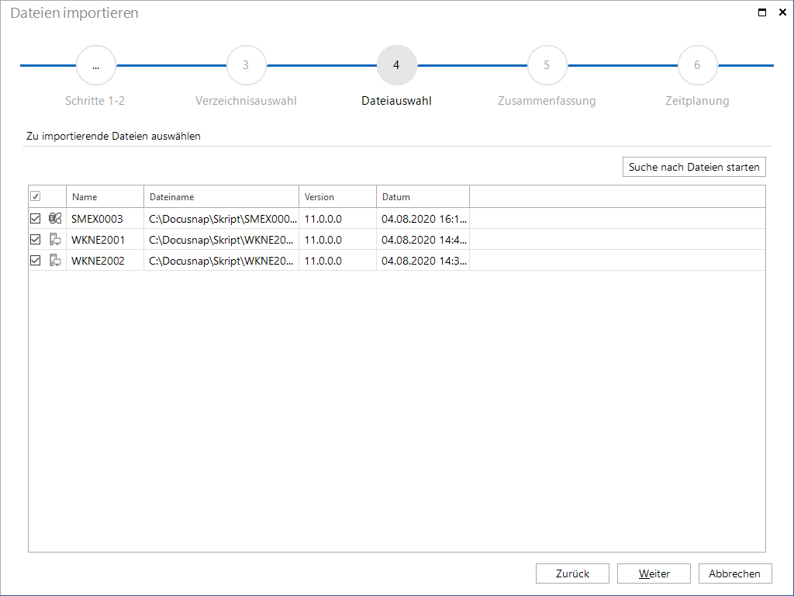This screenshot has width=794, height=596.
Task: Click the workstation icon beside WKNE2002
Action: [55, 261]
